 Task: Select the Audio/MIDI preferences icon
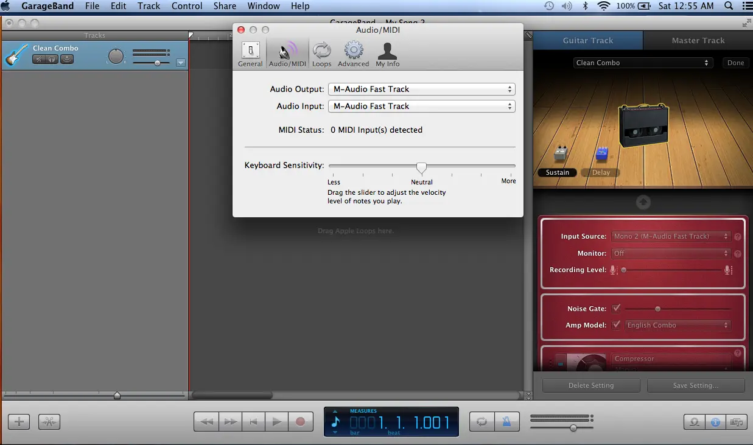(x=287, y=54)
